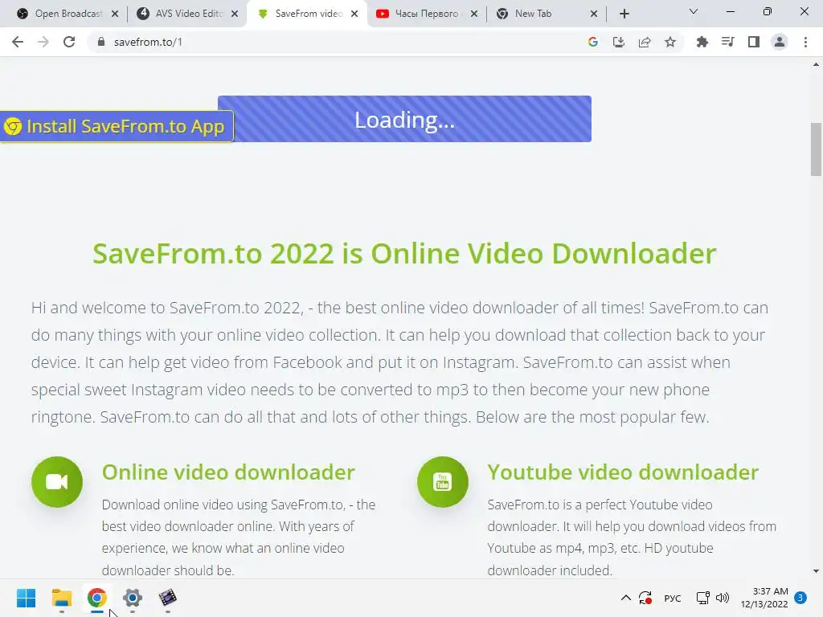The image size is (823, 617).
Task: Toggle the Chrome side panel
Action: 754,42
